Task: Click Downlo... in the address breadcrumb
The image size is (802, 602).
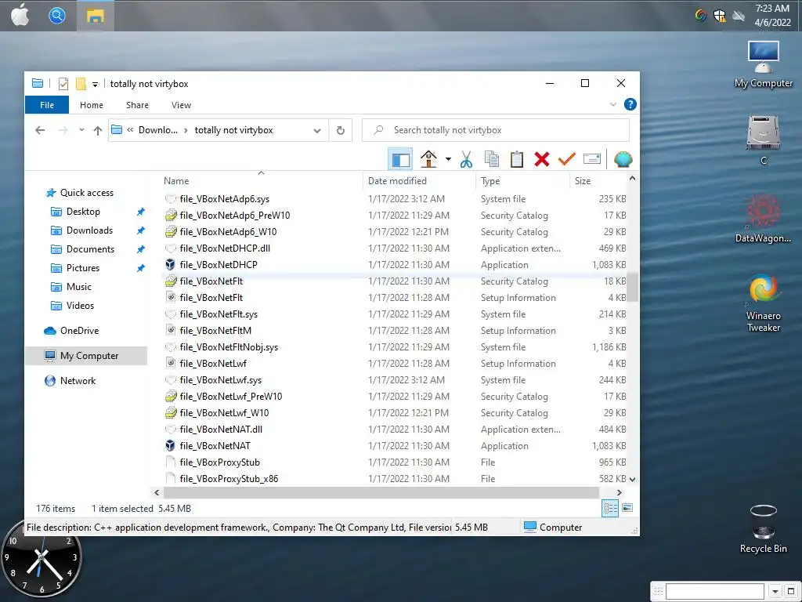Action: 158,130
